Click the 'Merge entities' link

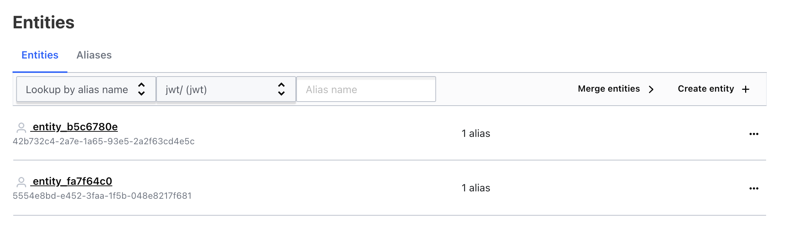click(608, 89)
